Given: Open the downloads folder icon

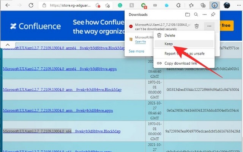Looking at the screenshot, I should 188,14.
